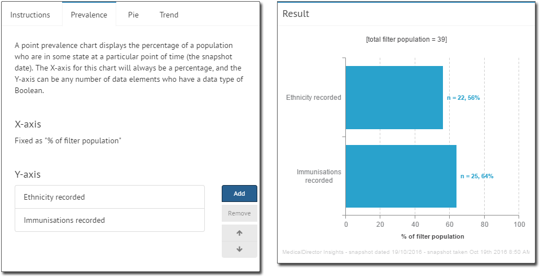Click the Ethnicity recorded blue bar

pos(394,98)
